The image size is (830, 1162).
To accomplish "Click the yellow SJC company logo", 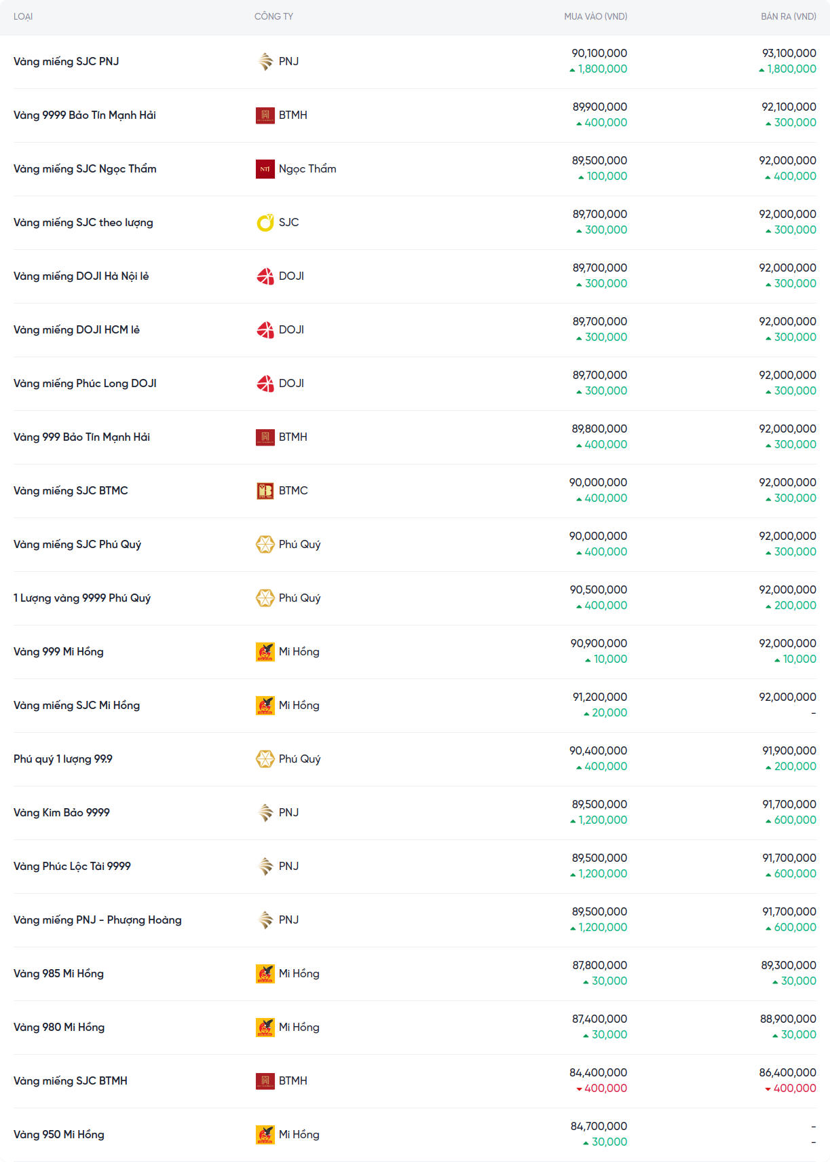I will (x=265, y=223).
